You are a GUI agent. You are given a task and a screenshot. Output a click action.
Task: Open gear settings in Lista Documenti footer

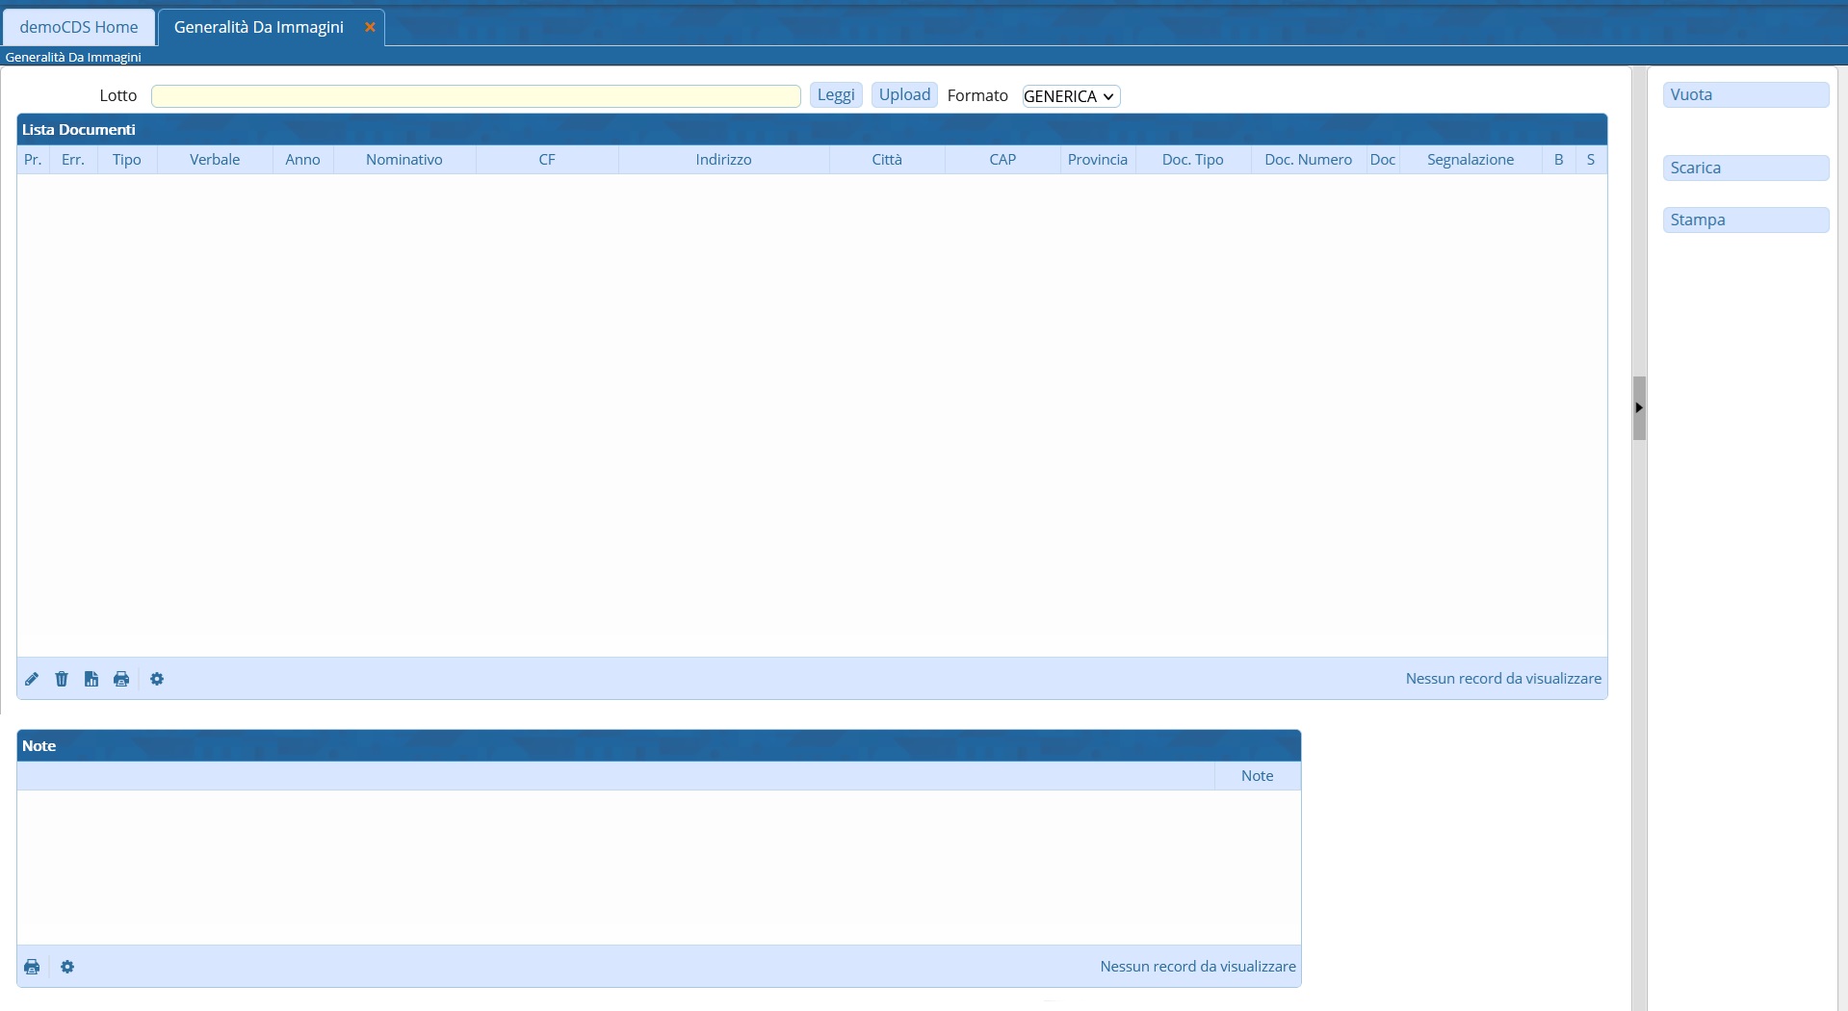(x=157, y=679)
